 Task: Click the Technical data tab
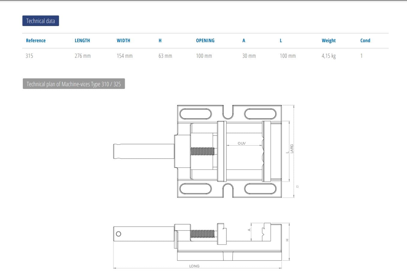[40, 21]
